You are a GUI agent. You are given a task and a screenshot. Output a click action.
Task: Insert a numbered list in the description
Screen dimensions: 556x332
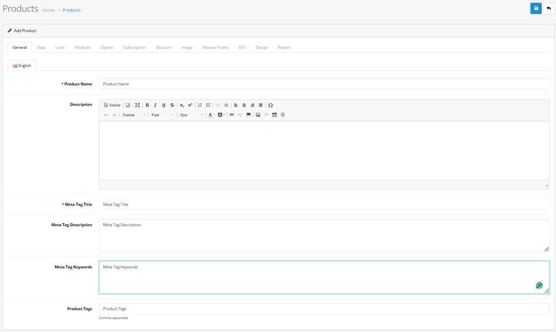200,105
